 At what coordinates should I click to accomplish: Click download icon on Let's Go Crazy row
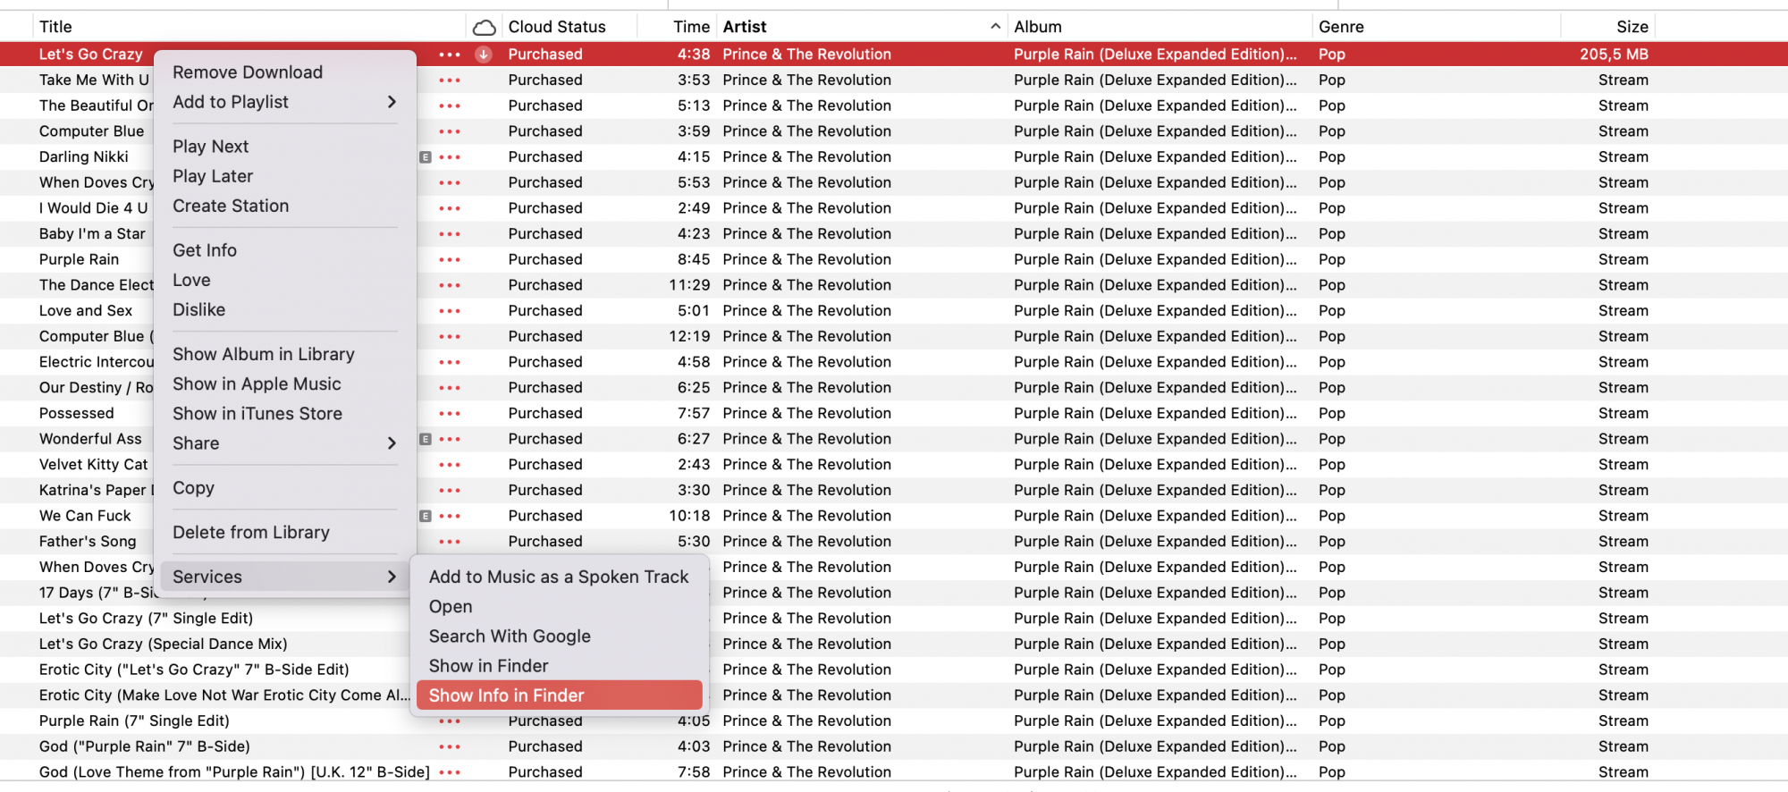click(484, 55)
